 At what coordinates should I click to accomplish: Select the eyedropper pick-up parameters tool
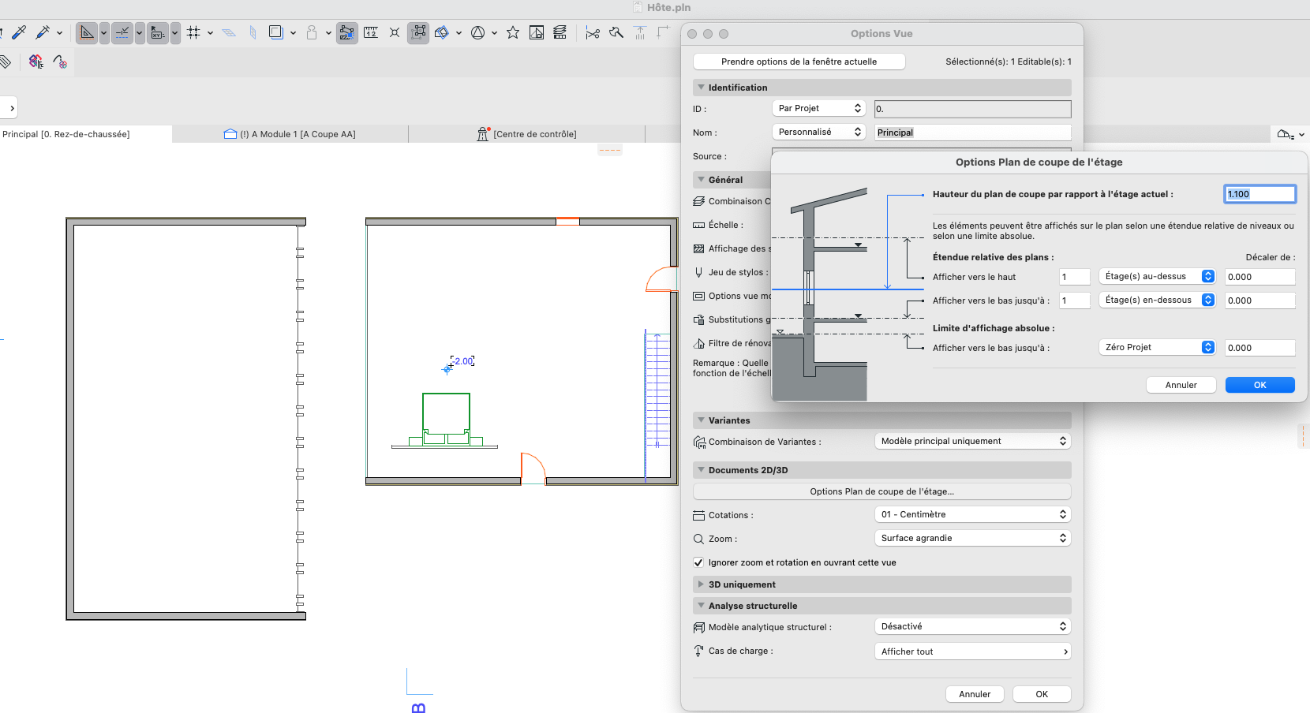[19, 32]
